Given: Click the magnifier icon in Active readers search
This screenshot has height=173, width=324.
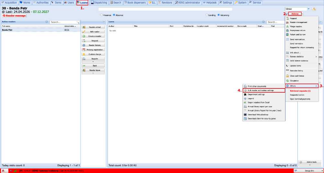Looking at the screenshot, I should [x=78, y=22].
